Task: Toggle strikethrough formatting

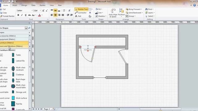Action: pos(29,15)
